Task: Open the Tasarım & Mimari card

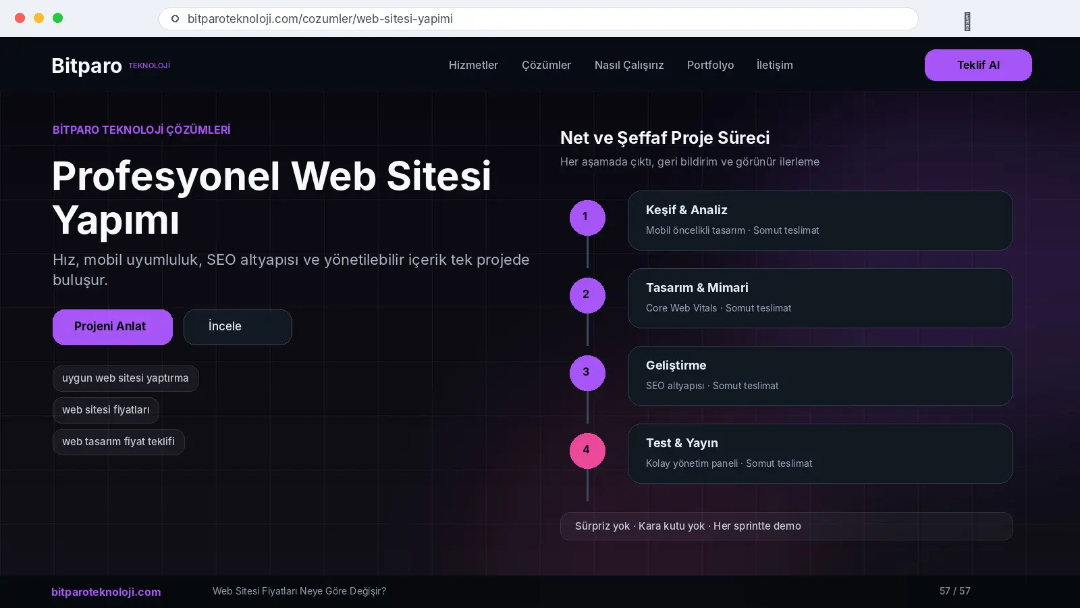Action: click(x=820, y=298)
